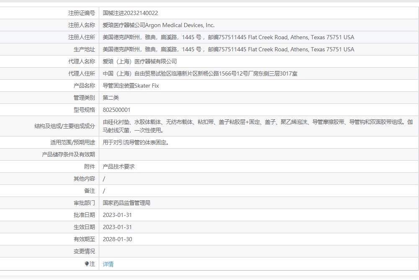Select attachment 产品技术要求
This screenshot has width=419, height=280.
[118, 167]
